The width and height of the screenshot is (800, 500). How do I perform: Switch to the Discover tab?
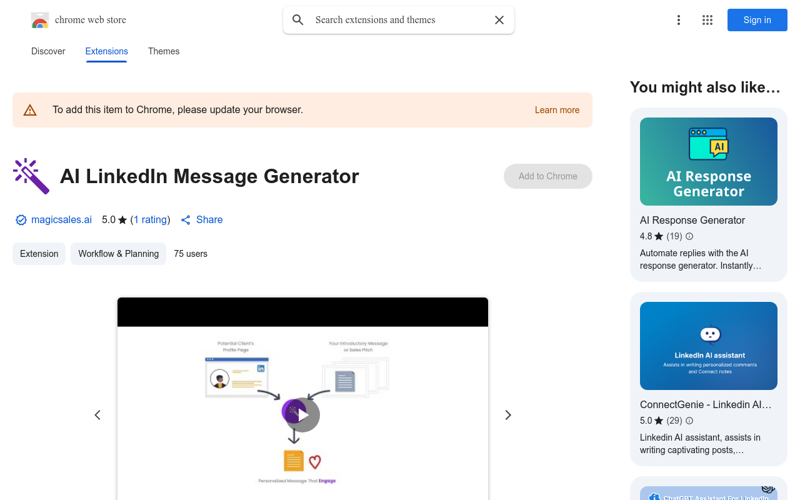48,51
